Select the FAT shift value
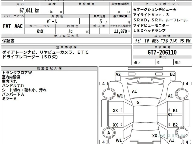 point(7,26)
